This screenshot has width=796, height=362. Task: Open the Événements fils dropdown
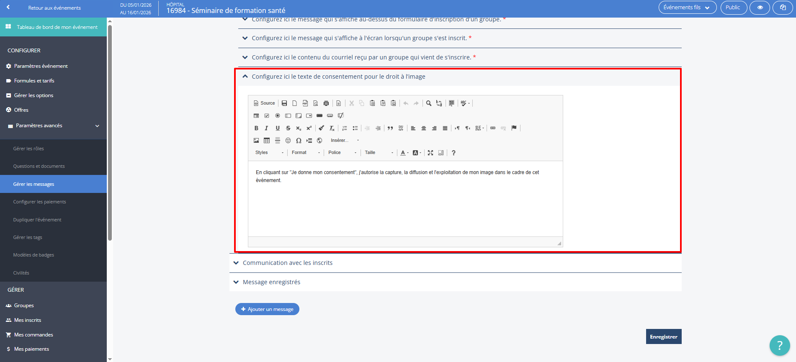click(x=687, y=8)
